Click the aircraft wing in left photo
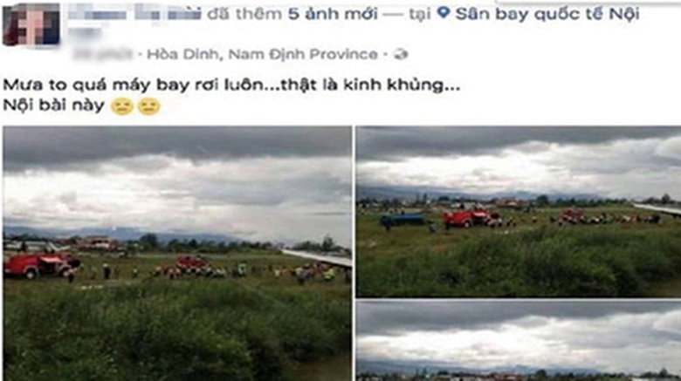The image size is (681, 381). pyautogui.click(x=317, y=257)
